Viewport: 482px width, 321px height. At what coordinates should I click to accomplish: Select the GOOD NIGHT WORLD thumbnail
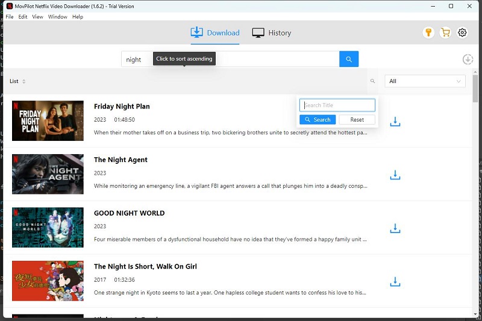pyautogui.click(x=48, y=227)
